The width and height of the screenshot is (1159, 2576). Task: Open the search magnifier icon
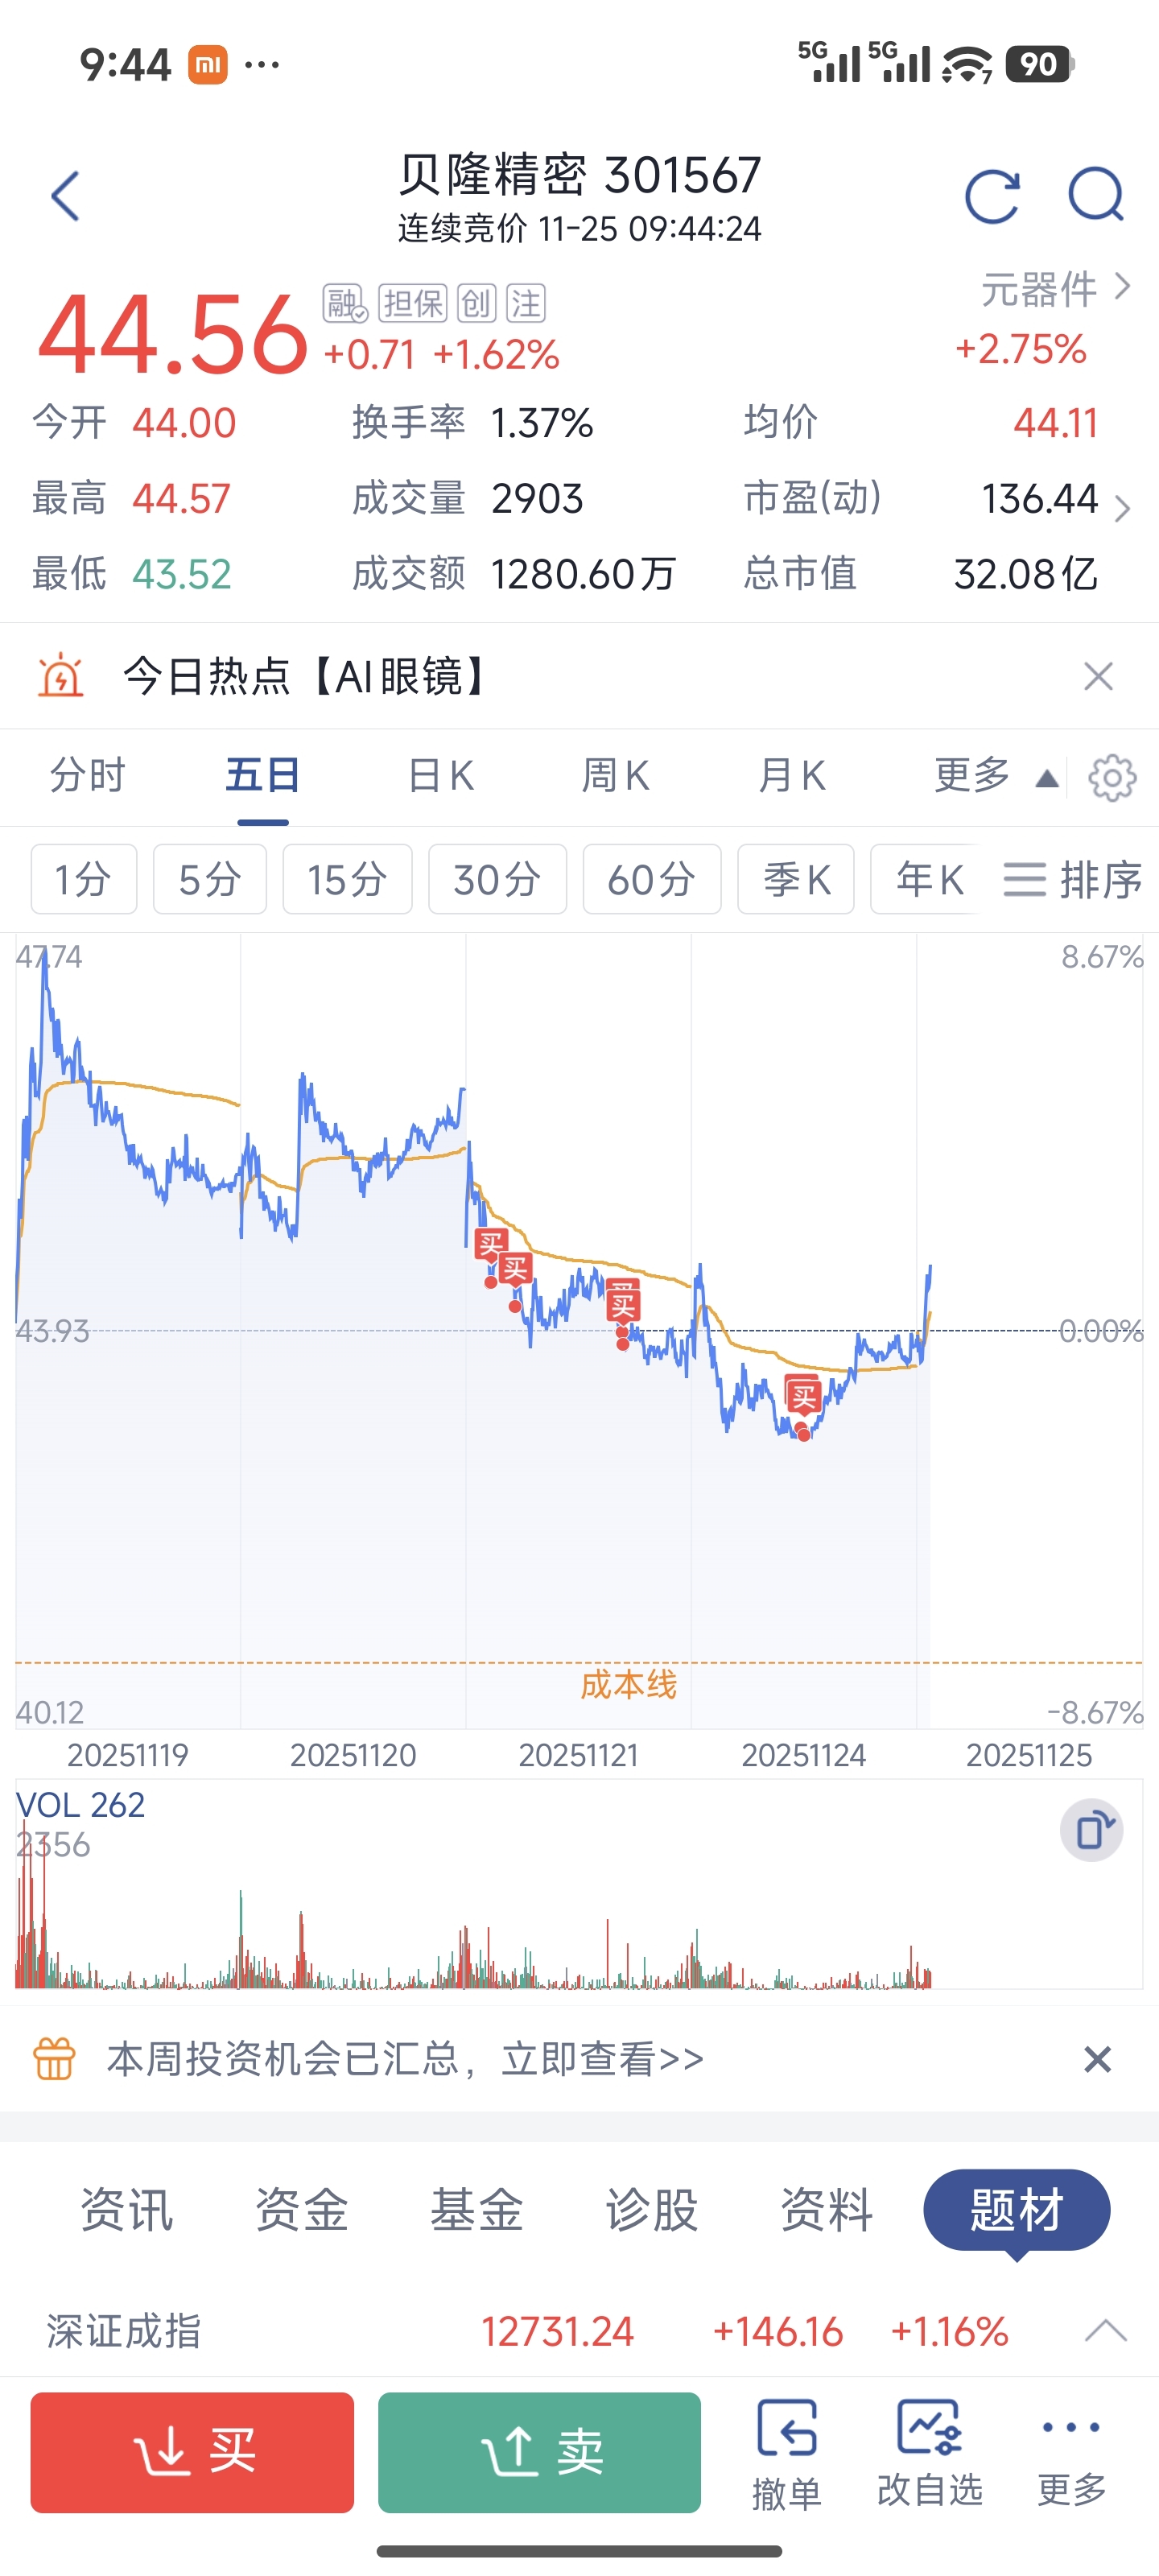tap(1096, 196)
